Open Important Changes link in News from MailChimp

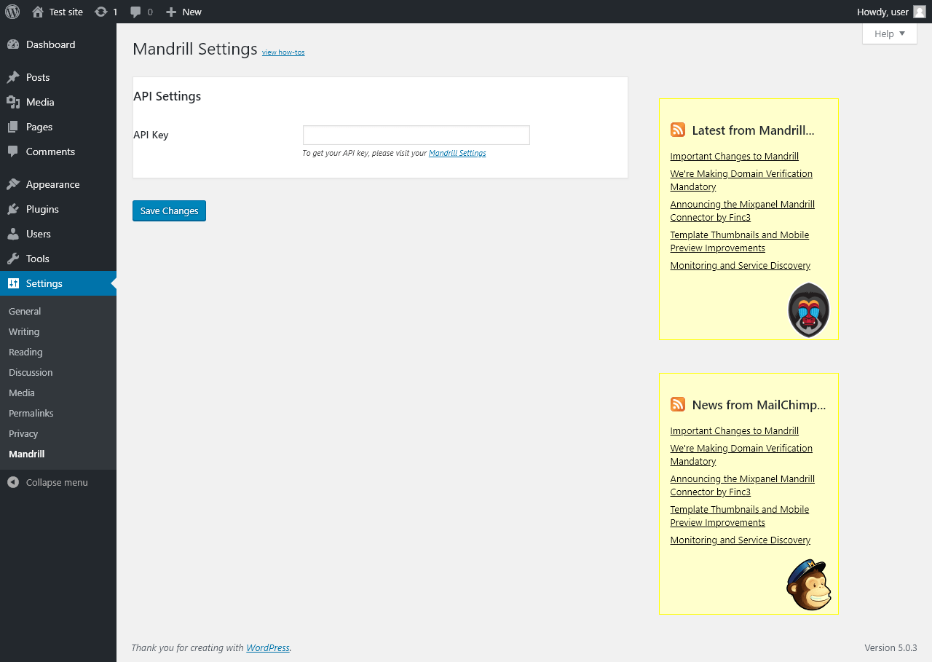point(734,430)
